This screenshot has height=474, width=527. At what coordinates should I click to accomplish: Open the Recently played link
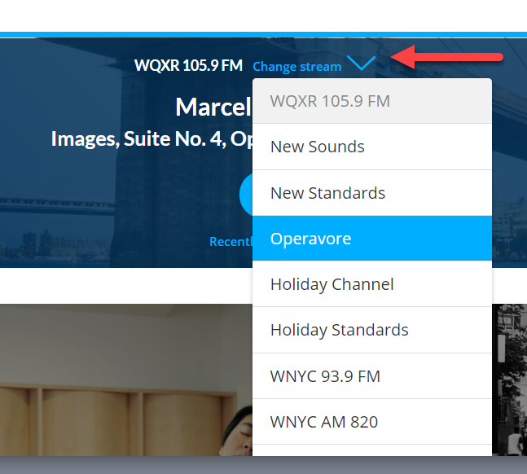[231, 242]
